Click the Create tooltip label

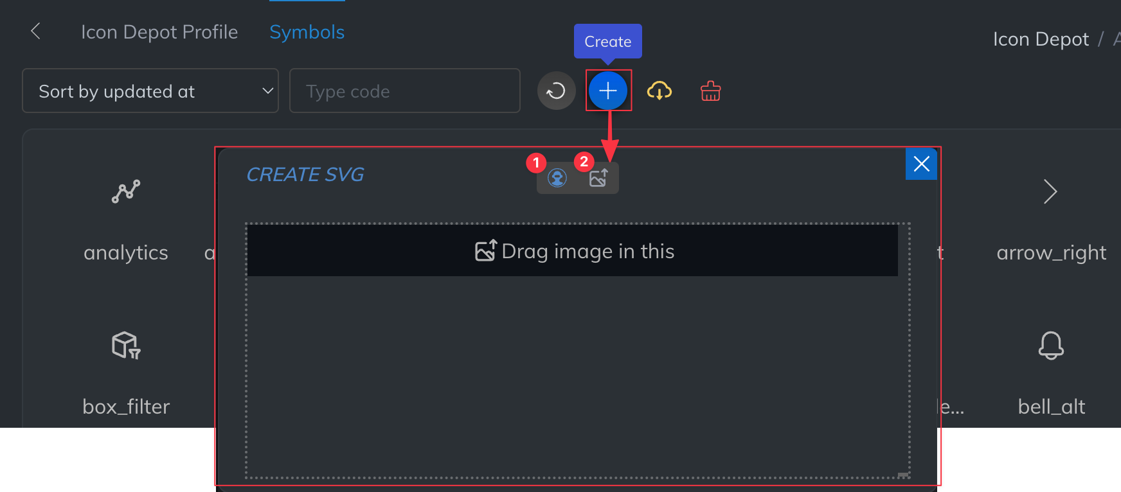point(608,41)
